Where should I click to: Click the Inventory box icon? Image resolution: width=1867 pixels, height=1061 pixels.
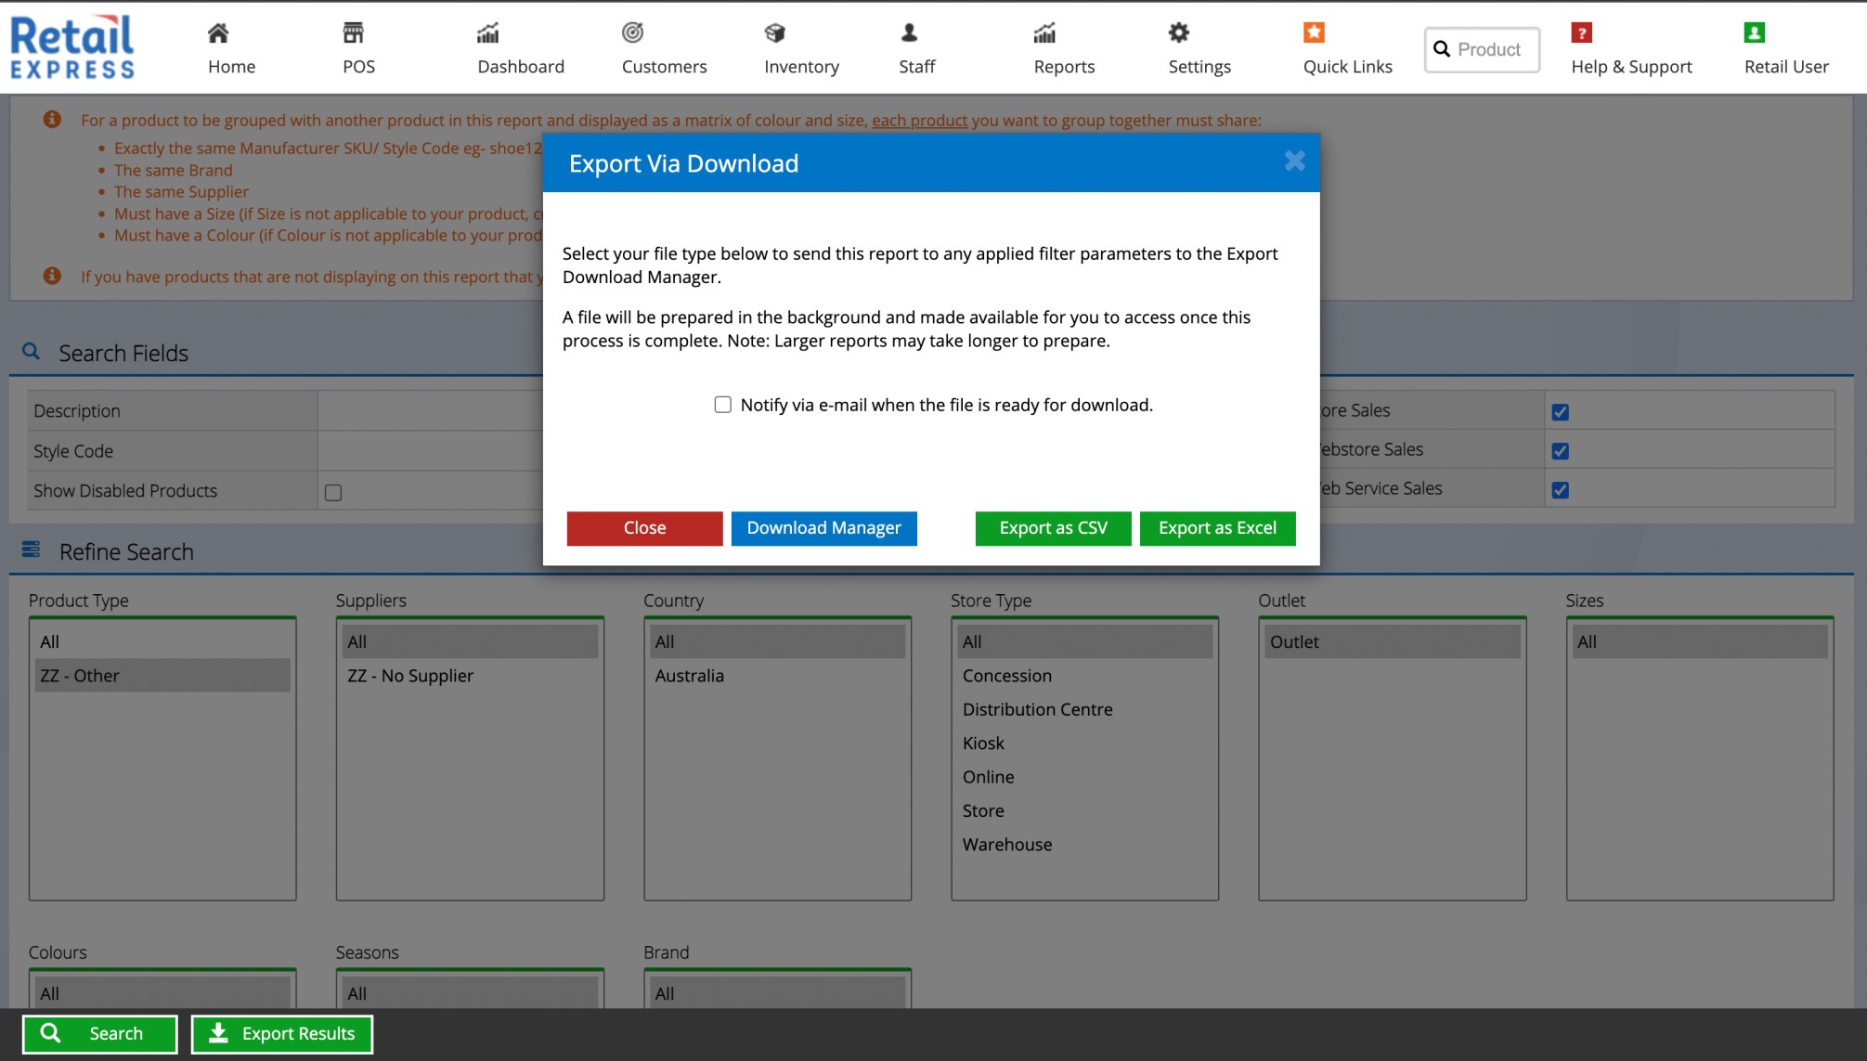pos(774,33)
